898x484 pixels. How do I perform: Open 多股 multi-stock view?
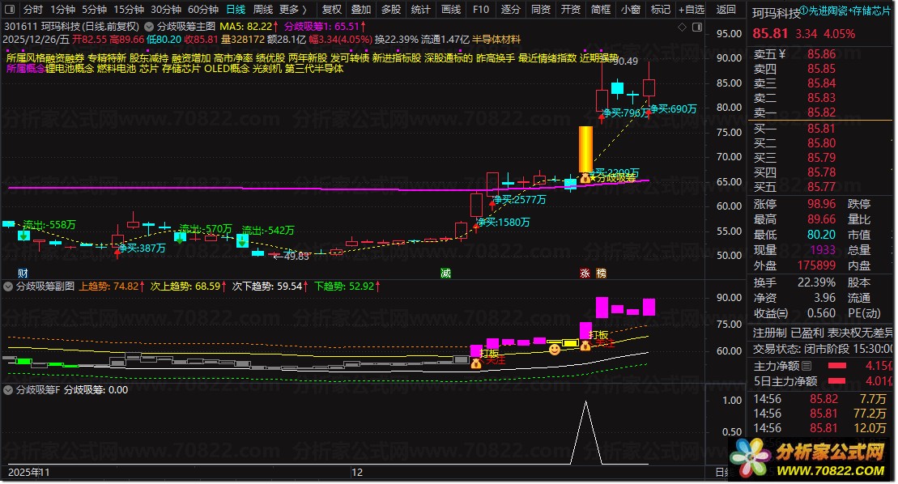(391, 9)
